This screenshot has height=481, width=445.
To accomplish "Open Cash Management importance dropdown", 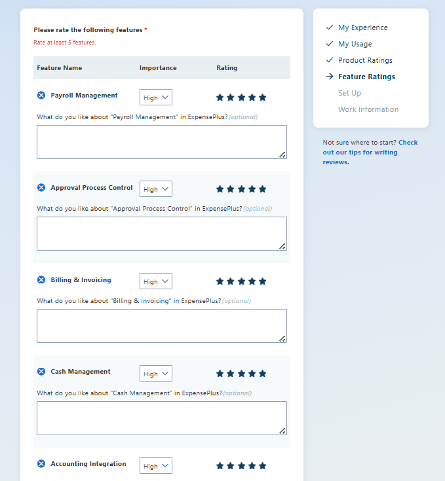I will [156, 374].
